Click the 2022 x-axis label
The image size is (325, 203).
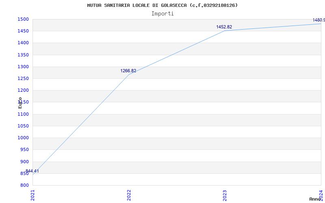[x=129, y=195]
